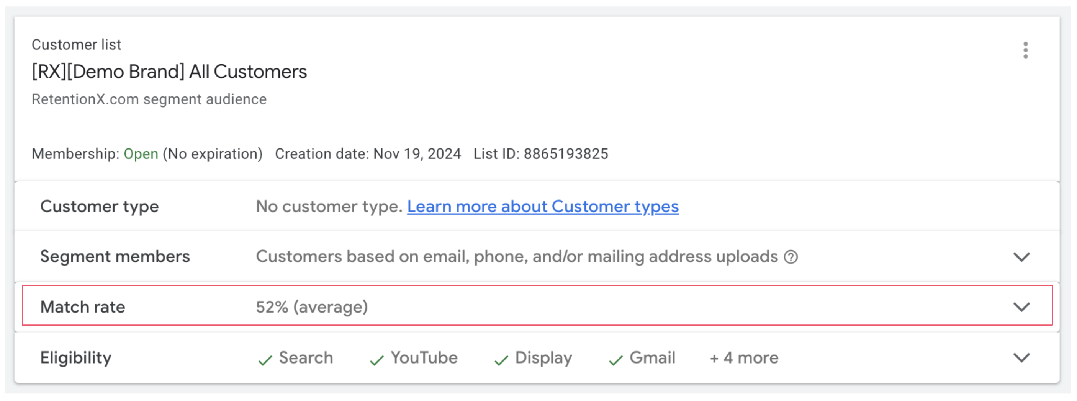Expand the Segment members row chevron

coord(1021,257)
